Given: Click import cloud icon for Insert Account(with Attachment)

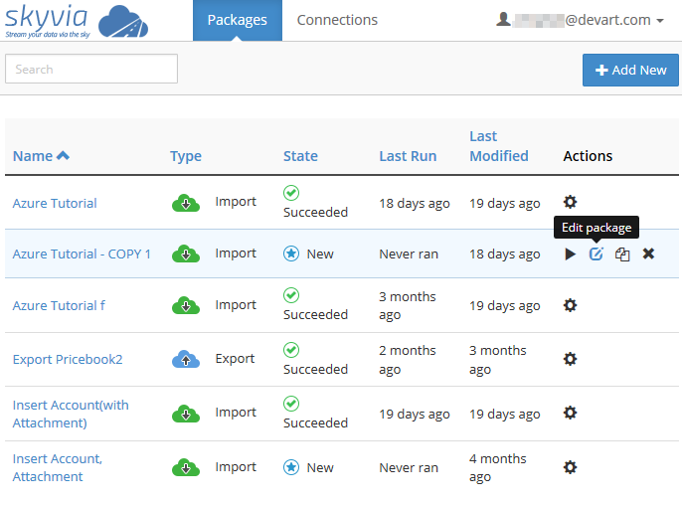Looking at the screenshot, I should [186, 414].
